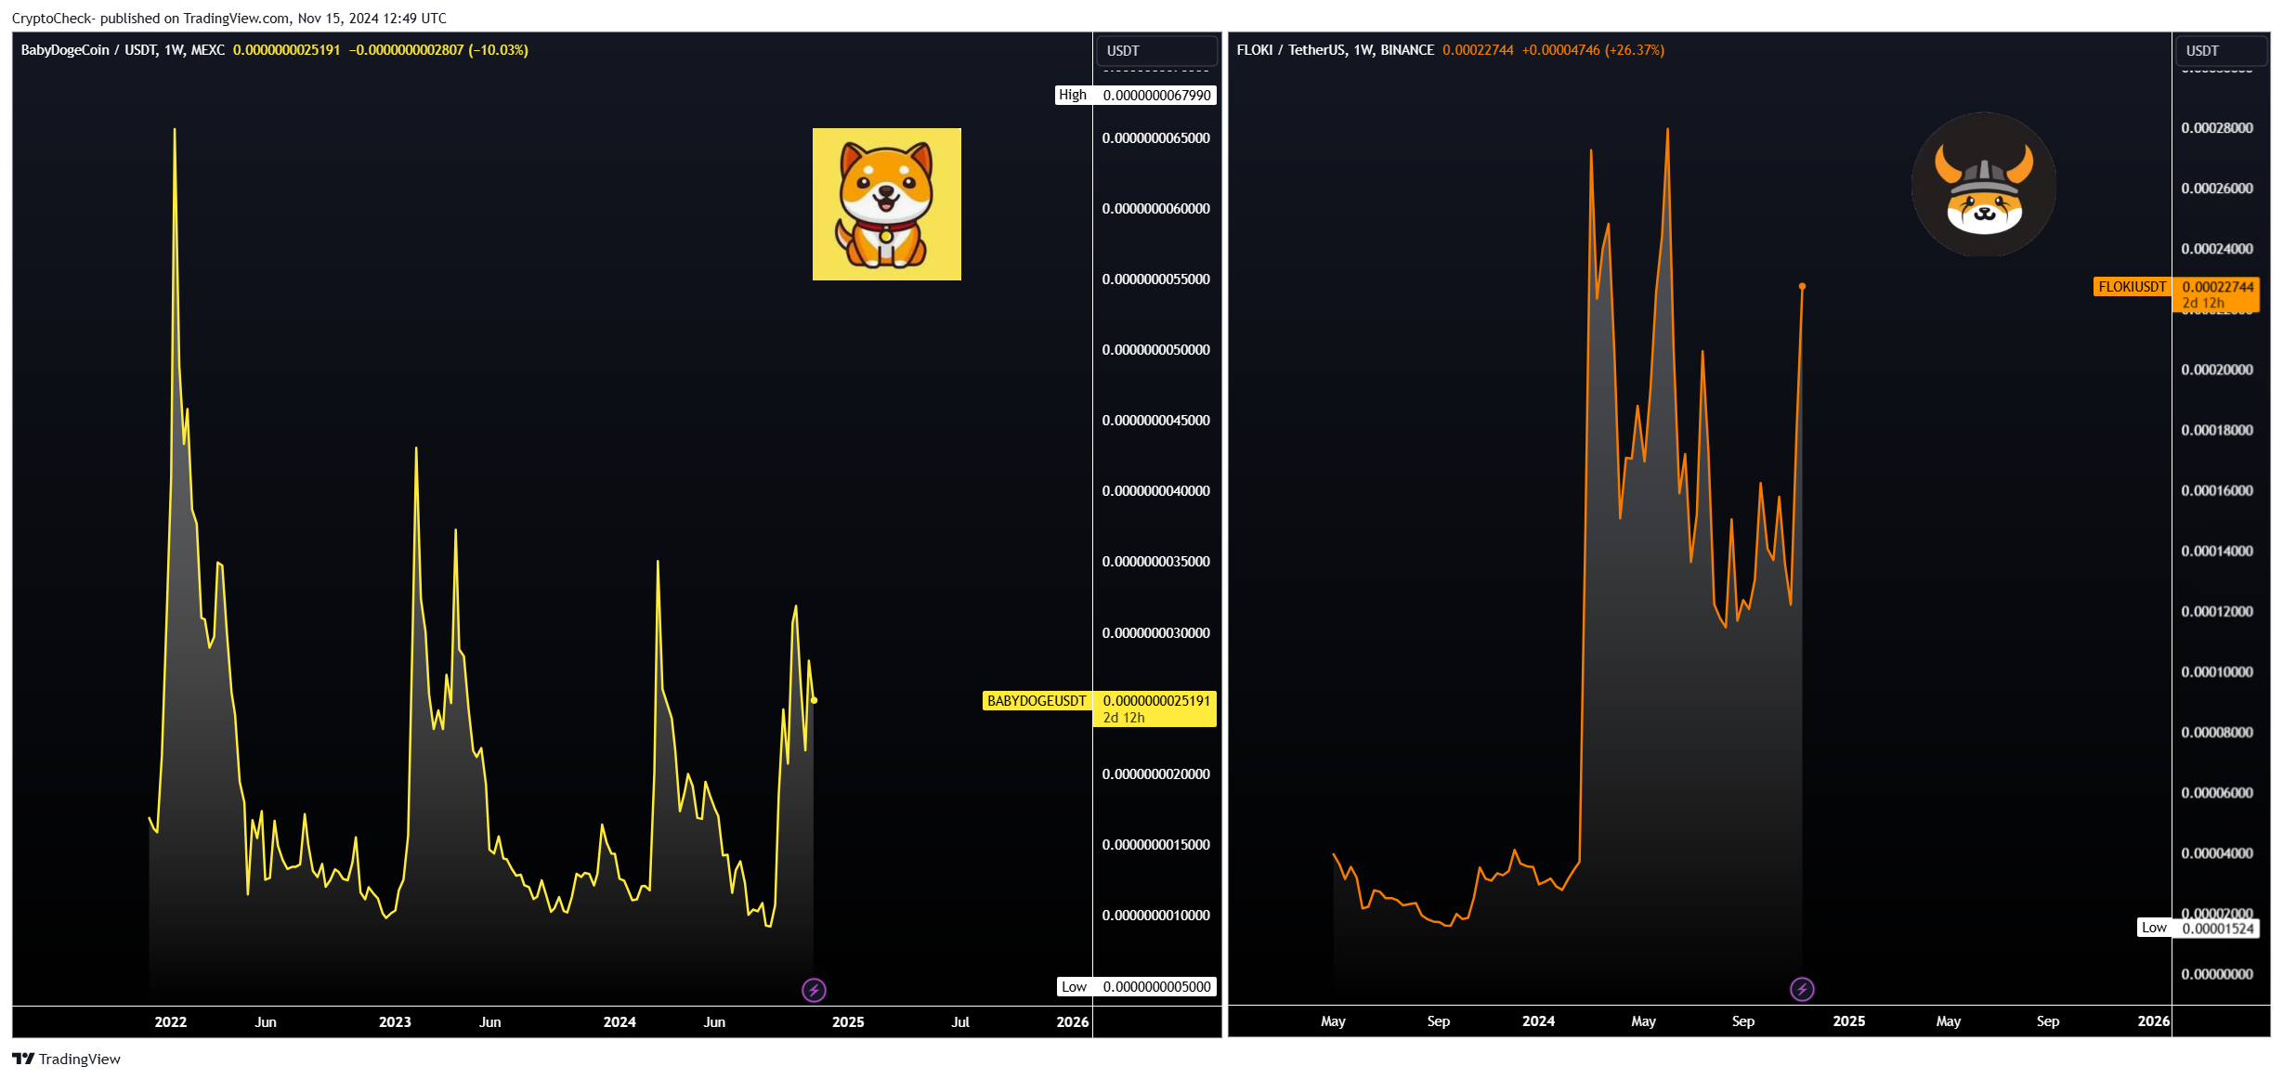Click the 2022 label on BabyDoge time axis
The height and width of the screenshot is (1079, 2283).
pyautogui.click(x=170, y=1021)
